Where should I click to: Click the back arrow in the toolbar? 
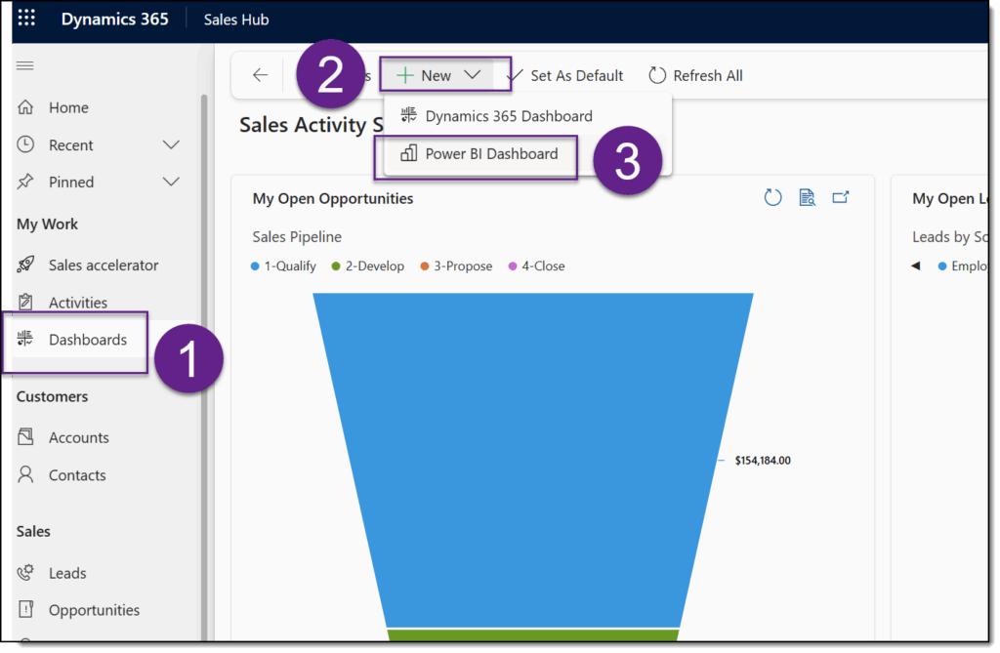click(261, 74)
